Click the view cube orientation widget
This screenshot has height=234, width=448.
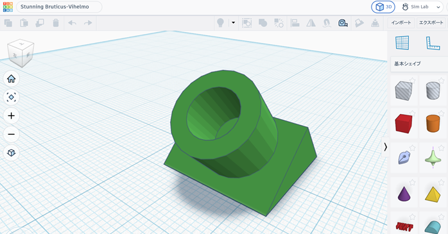[21, 53]
